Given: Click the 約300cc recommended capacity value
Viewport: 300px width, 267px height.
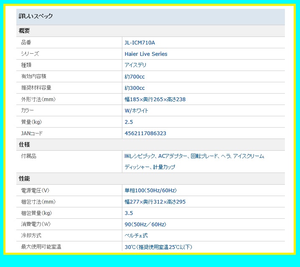Looking at the screenshot, I should (x=134, y=88).
